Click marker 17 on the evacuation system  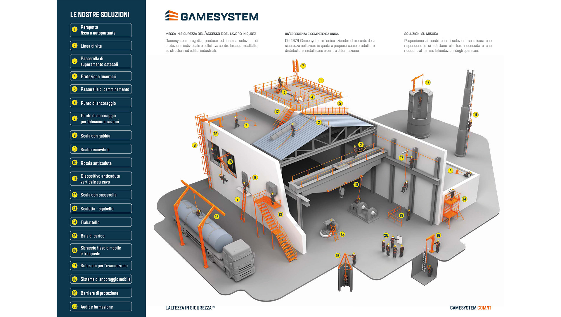[x=401, y=158]
